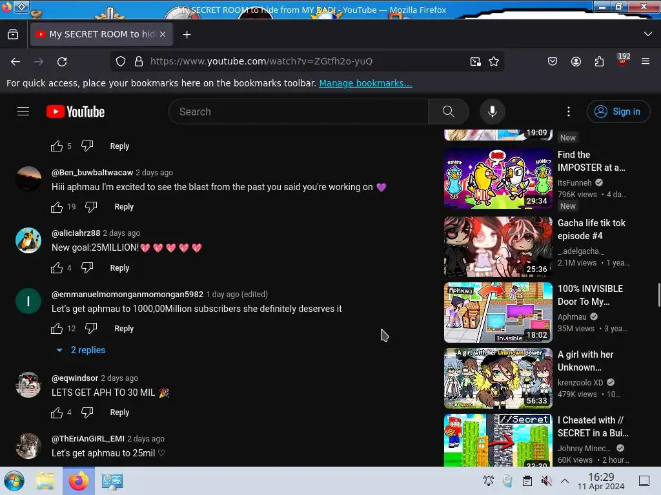Image resolution: width=661 pixels, height=495 pixels.
Task: Click the Firefox taskbar icon
Action: coord(78,481)
